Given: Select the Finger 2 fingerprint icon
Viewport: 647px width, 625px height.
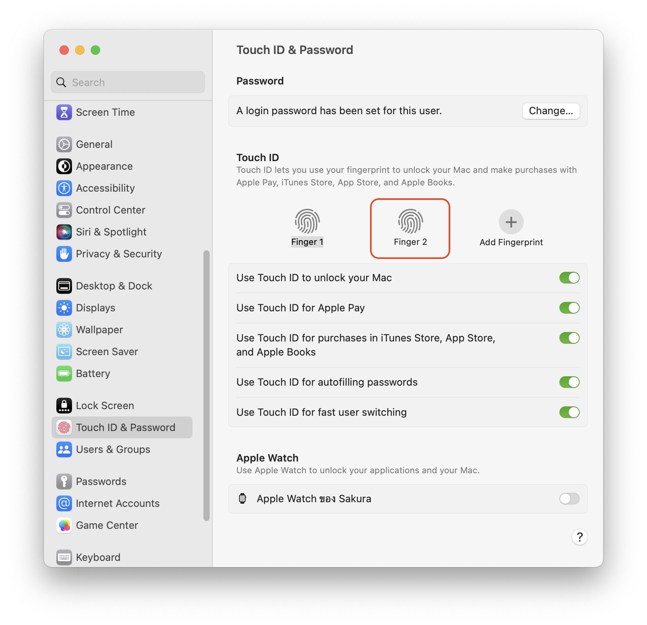Looking at the screenshot, I should [x=410, y=222].
